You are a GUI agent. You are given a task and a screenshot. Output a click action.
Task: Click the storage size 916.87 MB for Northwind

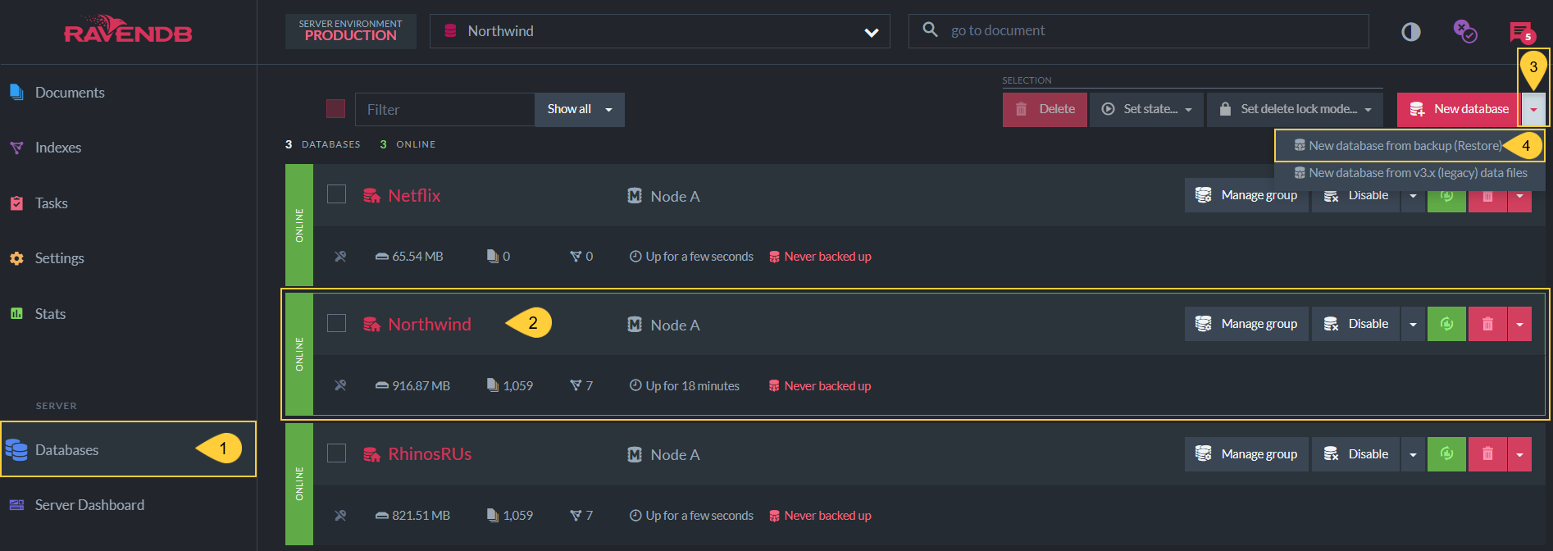tap(412, 385)
